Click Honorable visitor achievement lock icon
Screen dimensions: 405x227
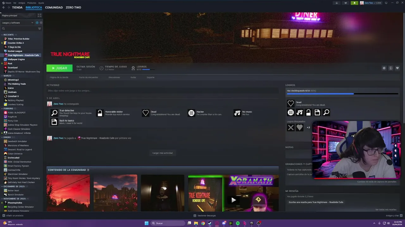pyautogui.click(x=100, y=113)
